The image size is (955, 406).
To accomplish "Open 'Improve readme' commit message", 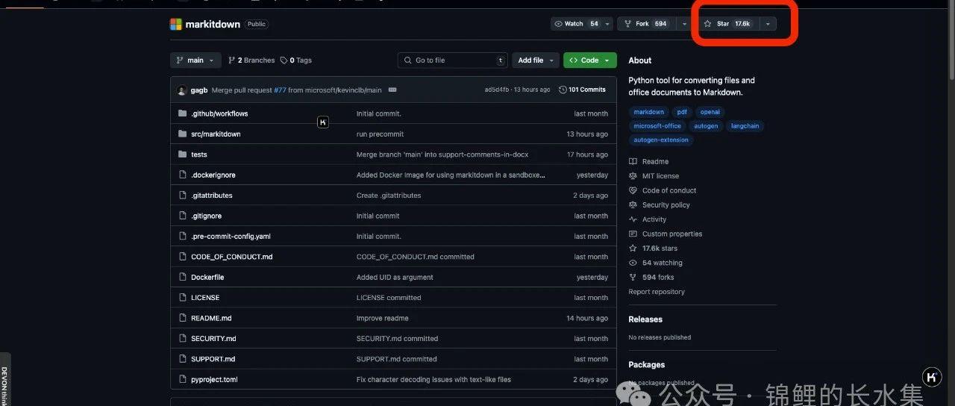I will coord(382,319).
